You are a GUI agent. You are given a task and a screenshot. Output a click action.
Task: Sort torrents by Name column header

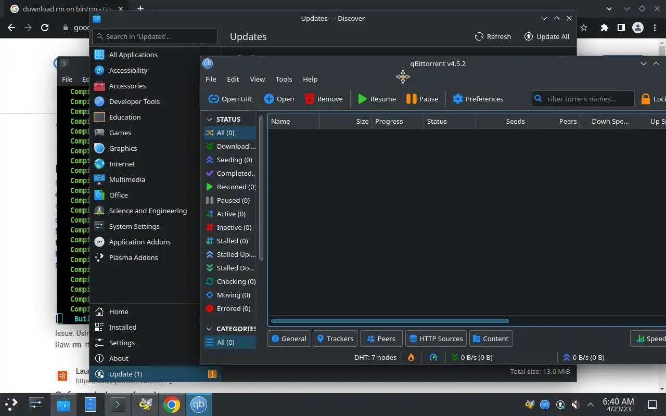coord(293,121)
